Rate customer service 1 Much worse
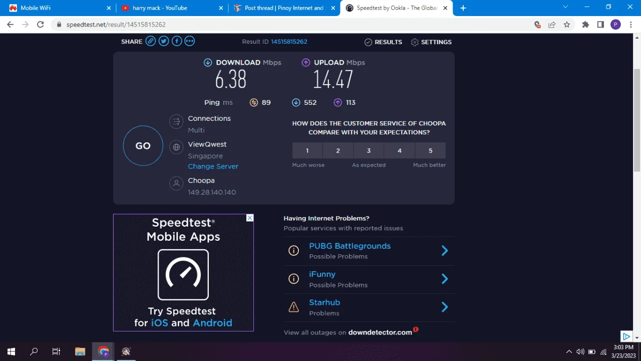 [307, 150]
